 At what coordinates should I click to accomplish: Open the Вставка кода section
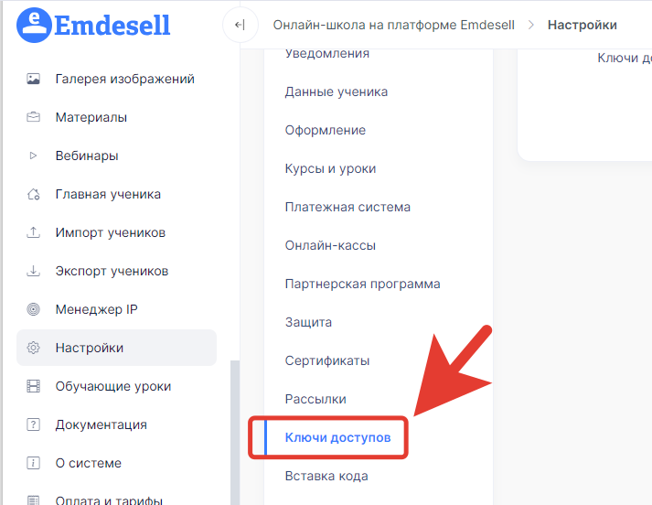326,476
